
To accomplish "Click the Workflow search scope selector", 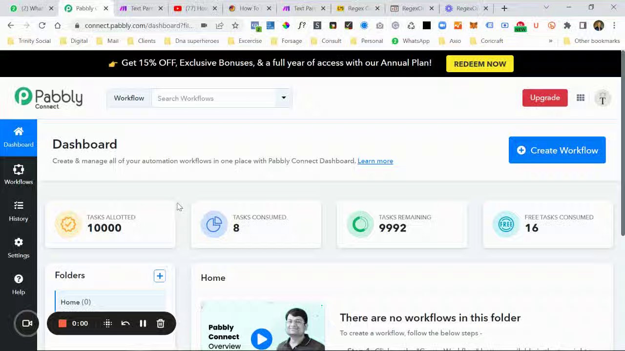I will pos(129,98).
